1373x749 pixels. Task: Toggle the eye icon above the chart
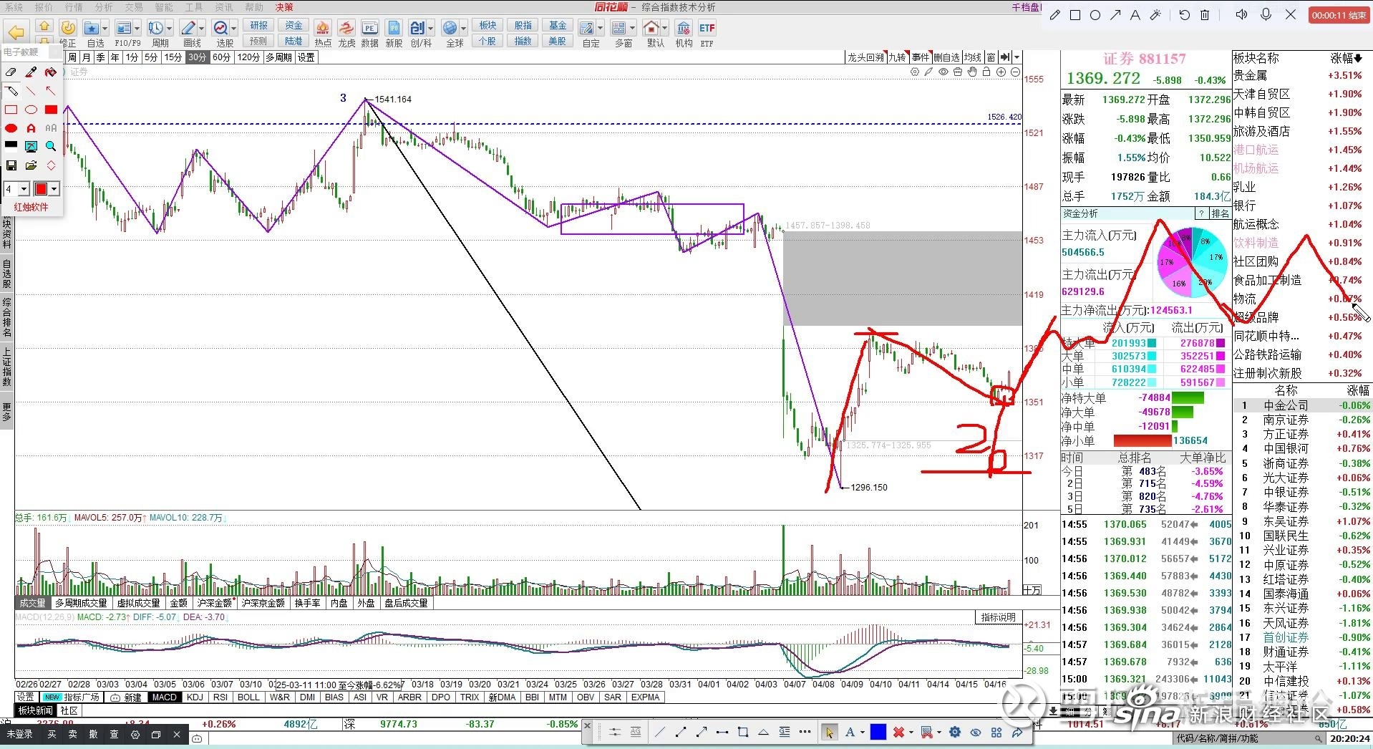pyautogui.click(x=943, y=72)
